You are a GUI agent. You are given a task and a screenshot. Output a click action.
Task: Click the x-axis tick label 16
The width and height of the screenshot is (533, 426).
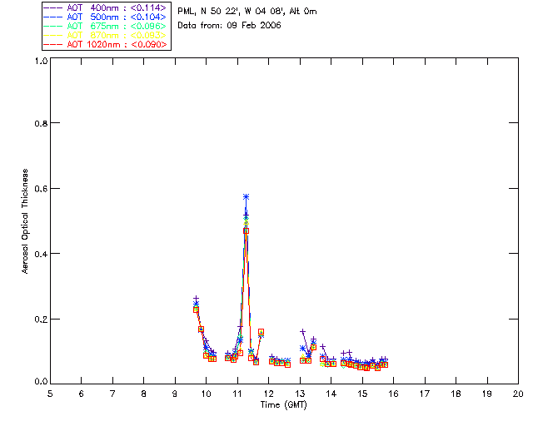tap(394, 394)
